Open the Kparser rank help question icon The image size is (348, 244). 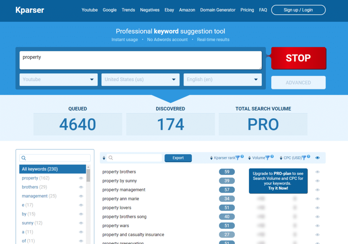(242, 156)
